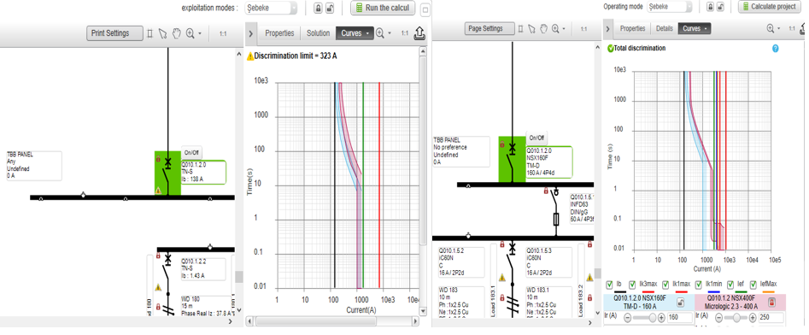
Task: Click the 1:1 icon in left curves panel
Action: pyautogui.click(x=405, y=33)
